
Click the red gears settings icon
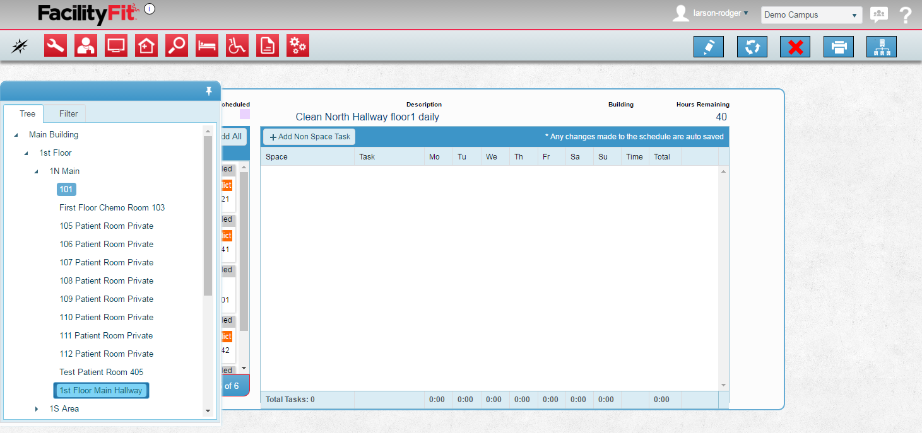(x=298, y=45)
